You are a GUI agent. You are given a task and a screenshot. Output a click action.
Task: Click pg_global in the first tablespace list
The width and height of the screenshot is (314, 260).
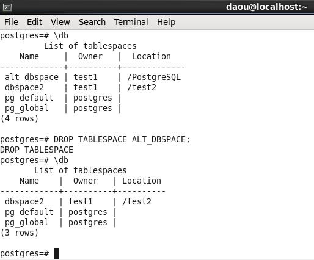pyautogui.click(x=27, y=109)
